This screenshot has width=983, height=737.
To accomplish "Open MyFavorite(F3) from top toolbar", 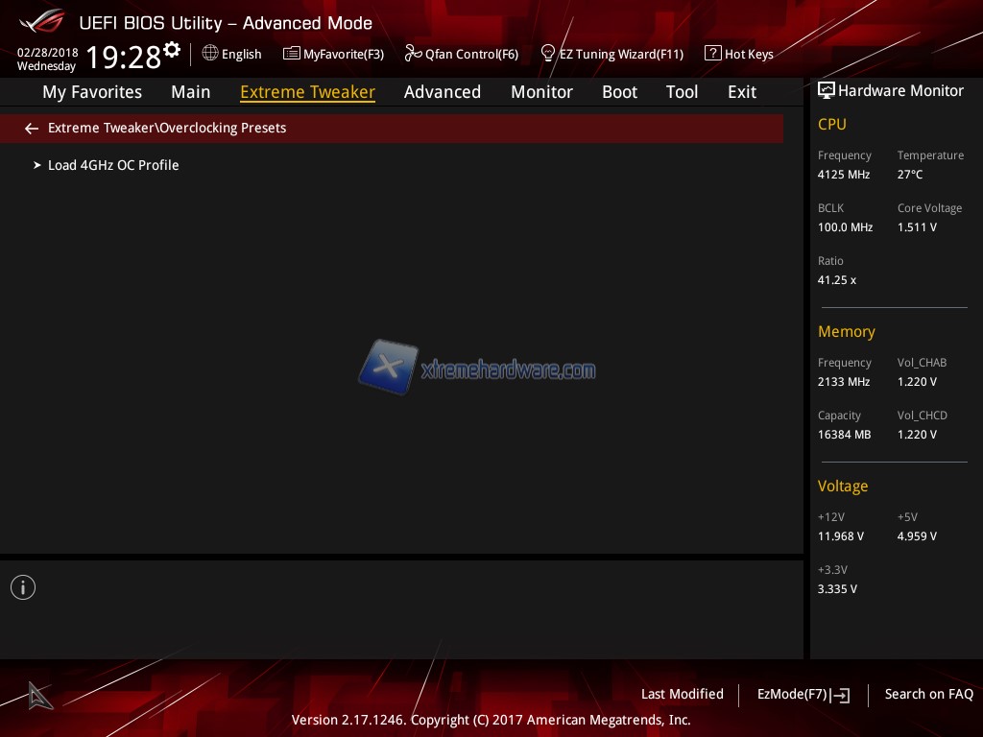I will [333, 54].
